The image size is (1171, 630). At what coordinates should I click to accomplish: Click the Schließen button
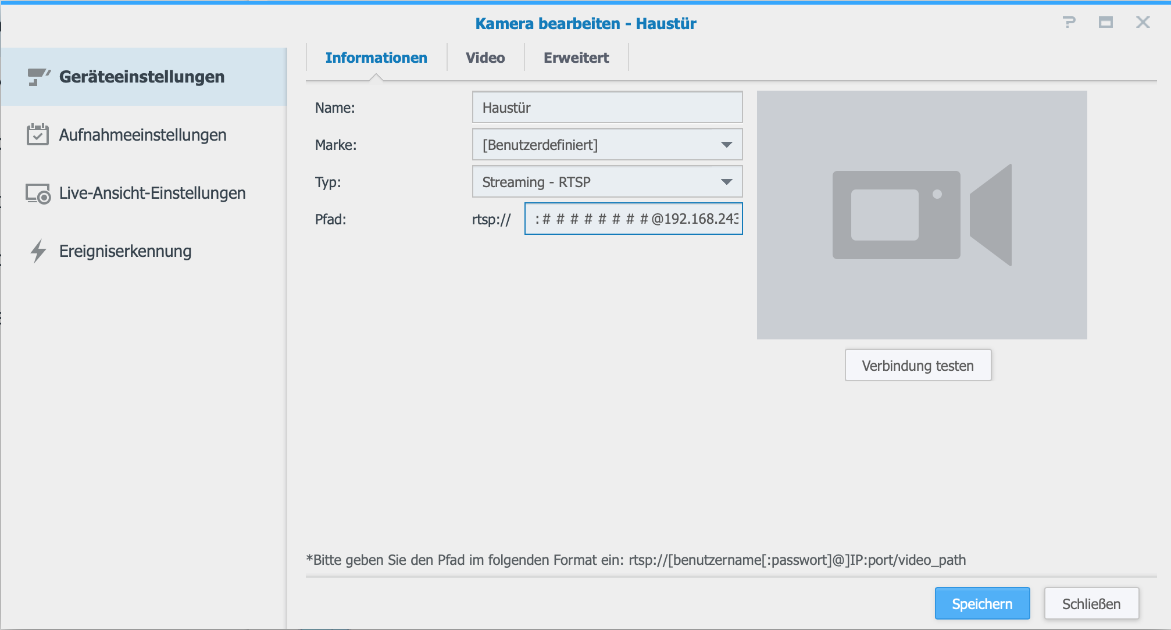point(1091,603)
